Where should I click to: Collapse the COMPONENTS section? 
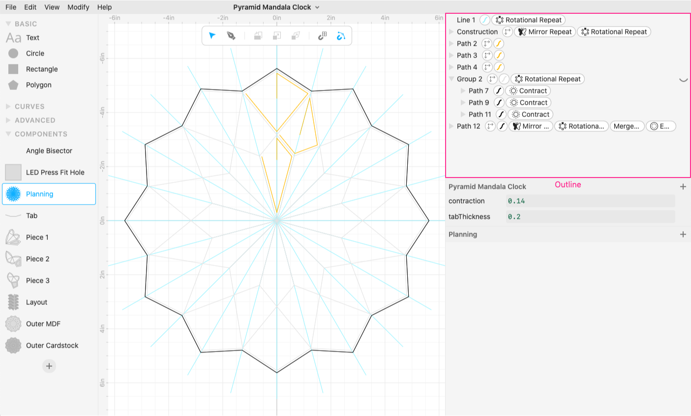[8, 134]
